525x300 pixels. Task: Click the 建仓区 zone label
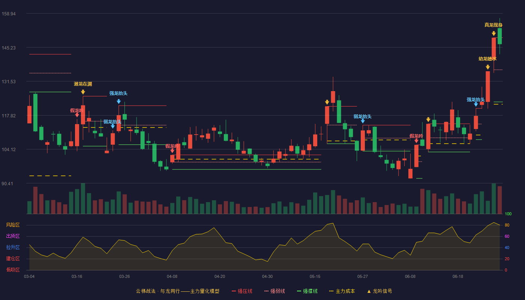[x=13, y=259]
